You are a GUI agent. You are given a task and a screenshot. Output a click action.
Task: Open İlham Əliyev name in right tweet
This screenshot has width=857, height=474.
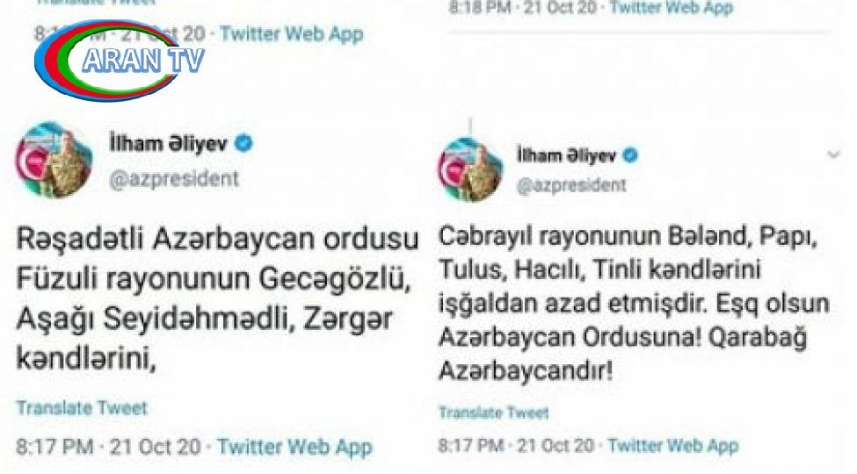pyautogui.click(x=567, y=155)
